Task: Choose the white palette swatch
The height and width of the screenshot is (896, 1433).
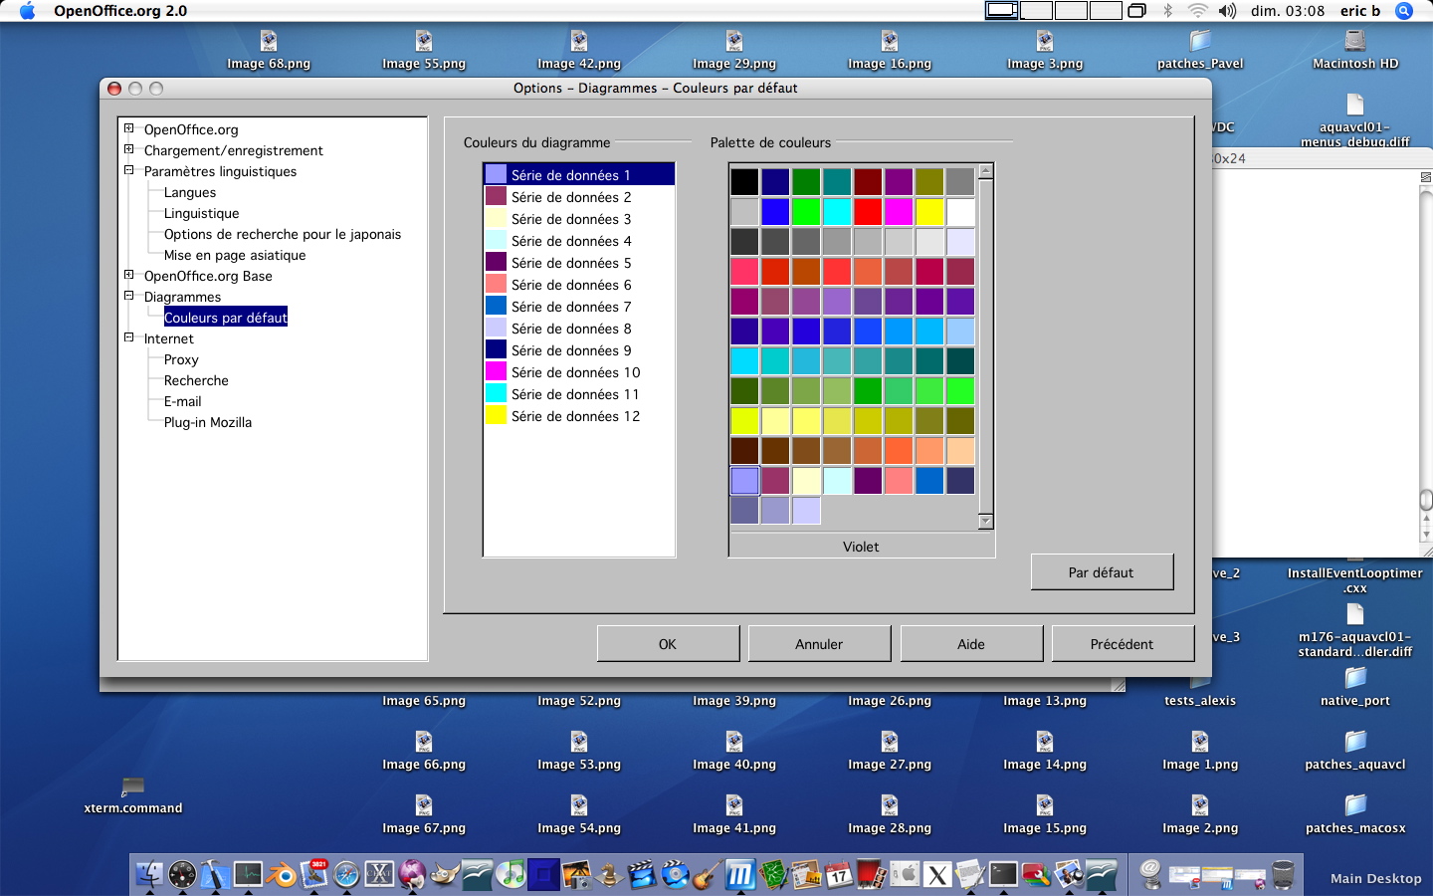Action: pos(960,212)
